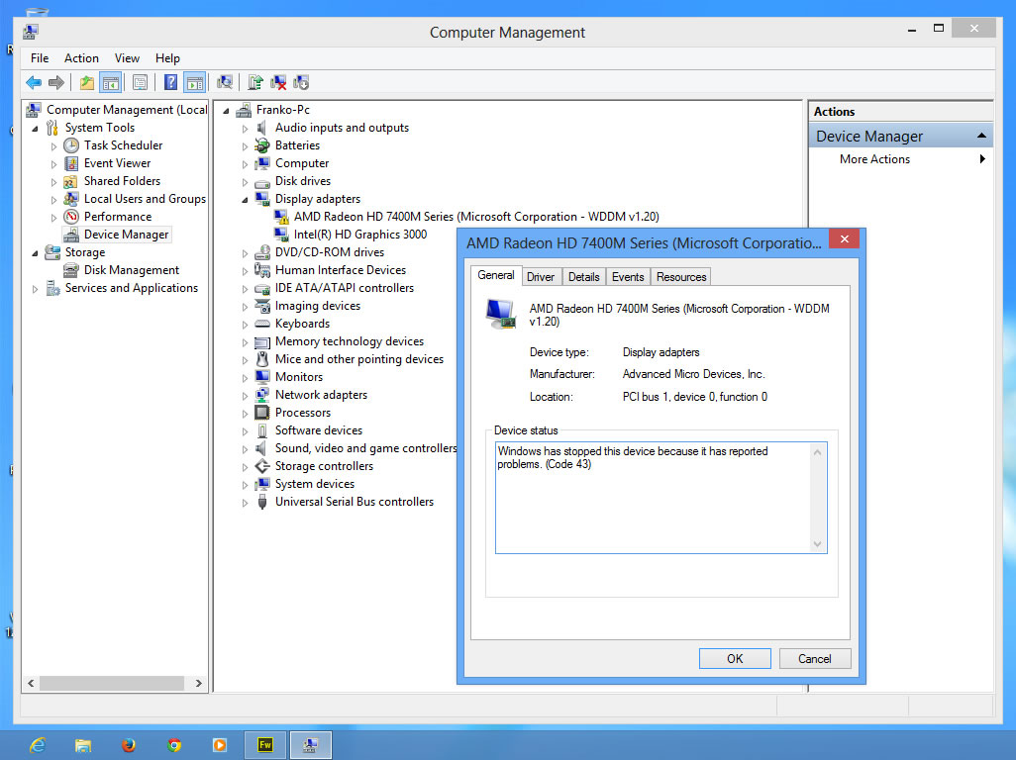Launch Firefox from the taskbar
Image resolution: width=1016 pixels, height=760 pixels.
coord(129,745)
